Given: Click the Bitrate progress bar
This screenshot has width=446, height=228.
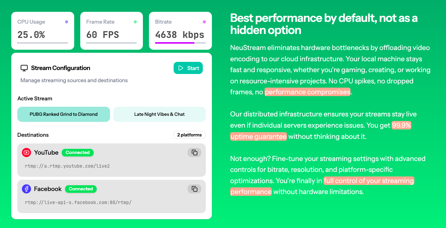Looking at the screenshot, I should (x=180, y=43).
